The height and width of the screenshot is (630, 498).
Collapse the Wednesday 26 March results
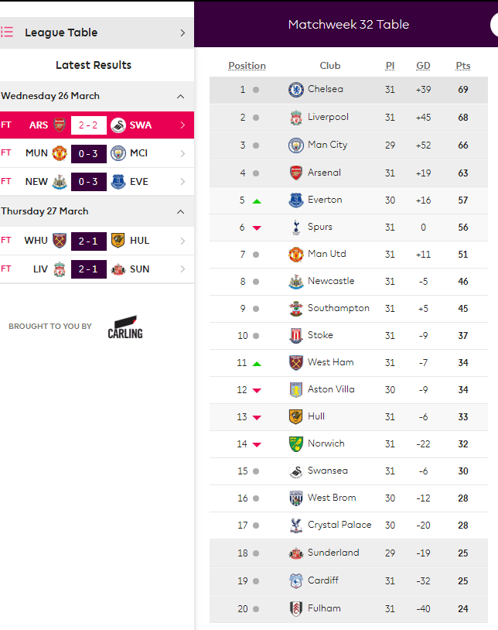(181, 97)
